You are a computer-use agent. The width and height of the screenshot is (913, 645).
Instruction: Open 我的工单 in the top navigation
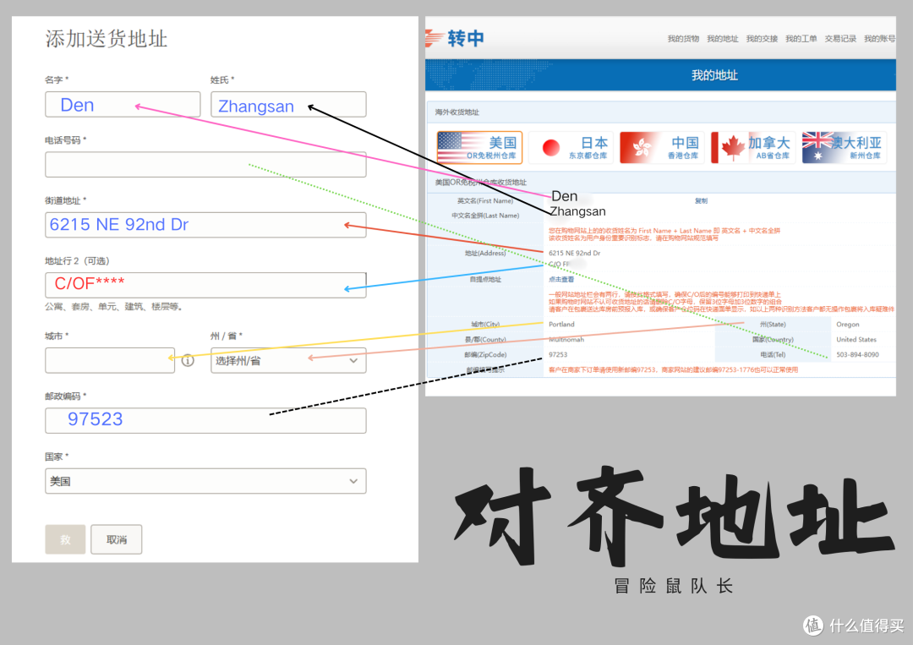pos(801,39)
